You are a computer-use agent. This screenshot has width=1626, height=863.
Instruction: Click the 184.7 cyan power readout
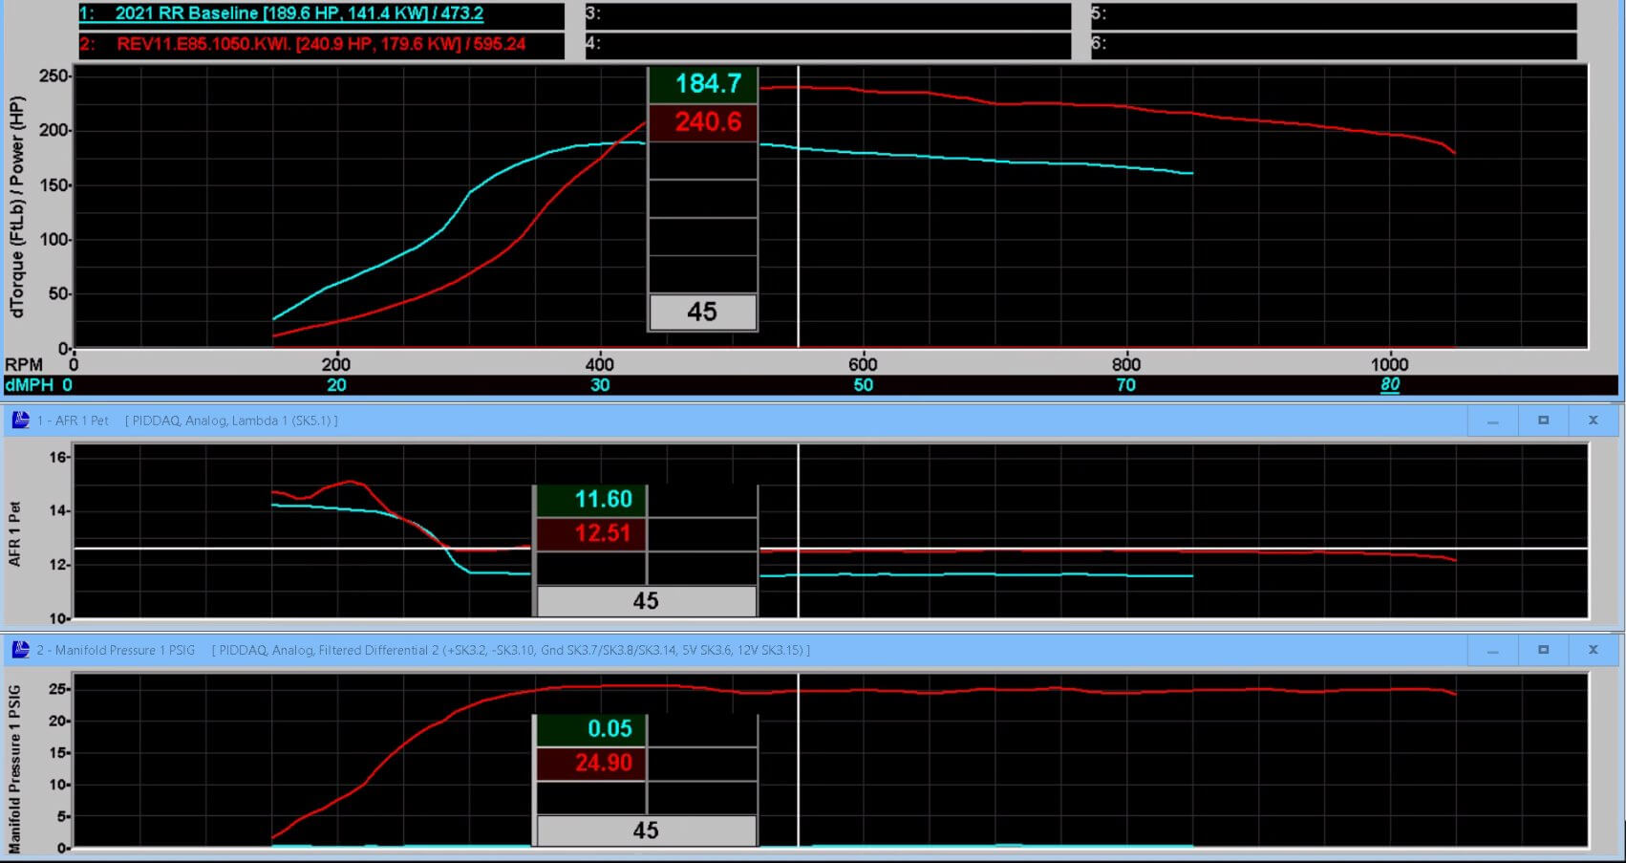[x=706, y=84]
